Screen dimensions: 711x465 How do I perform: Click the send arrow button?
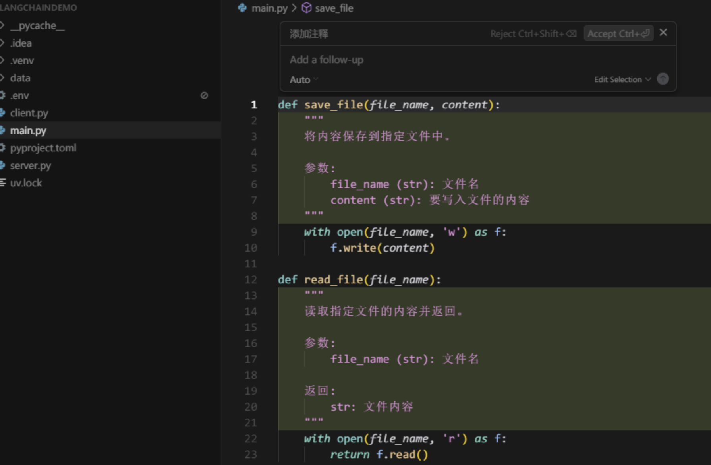tap(663, 79)
